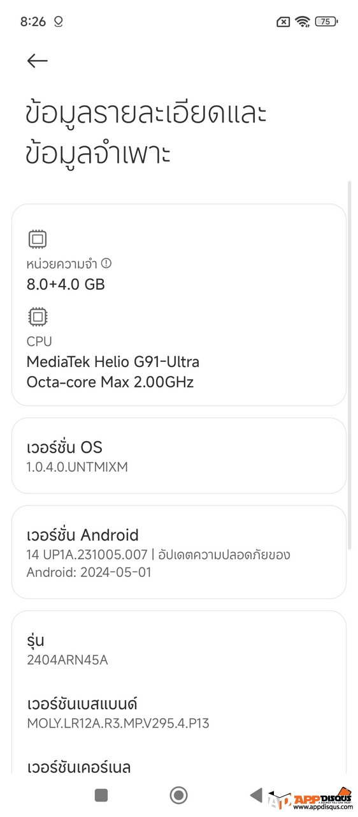358x817 pixels.
Task: Tap the circular home navigation button
Action: 179,795
